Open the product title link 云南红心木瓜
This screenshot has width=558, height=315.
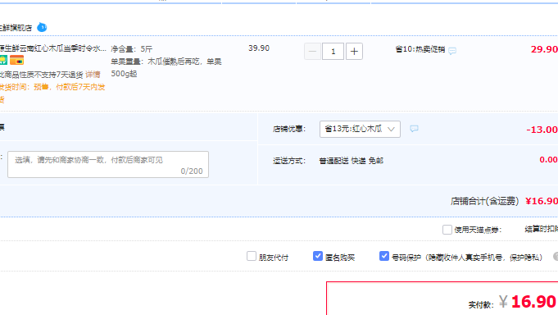tap(52, 48)
